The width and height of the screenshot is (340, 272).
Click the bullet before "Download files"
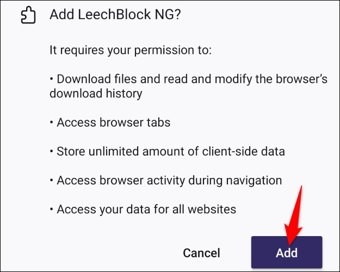pos(52,79)
